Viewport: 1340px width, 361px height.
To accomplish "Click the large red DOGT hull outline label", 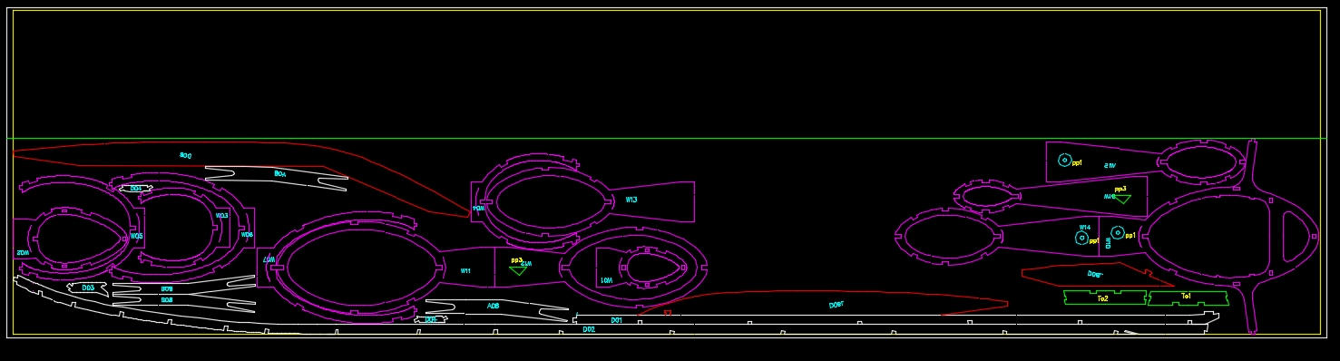I will coord(836,305).
